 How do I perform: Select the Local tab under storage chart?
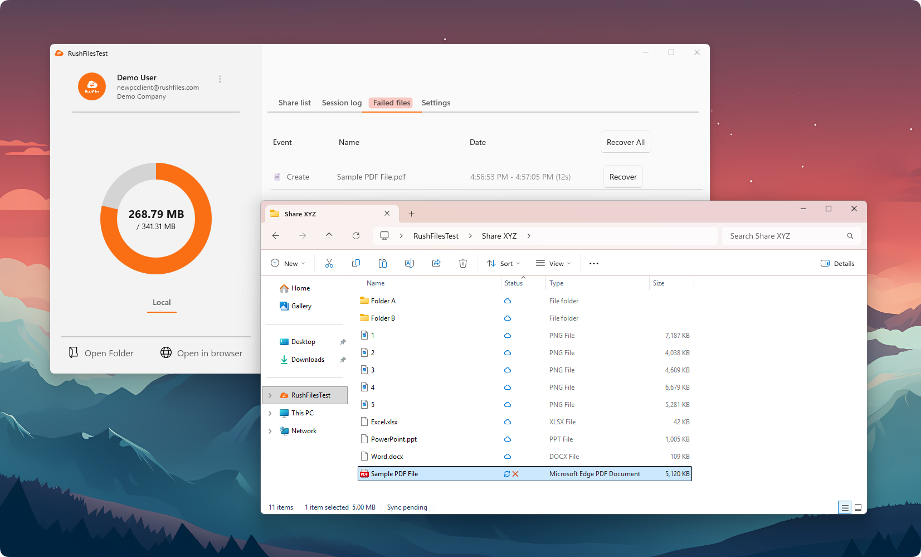(162, 302)
